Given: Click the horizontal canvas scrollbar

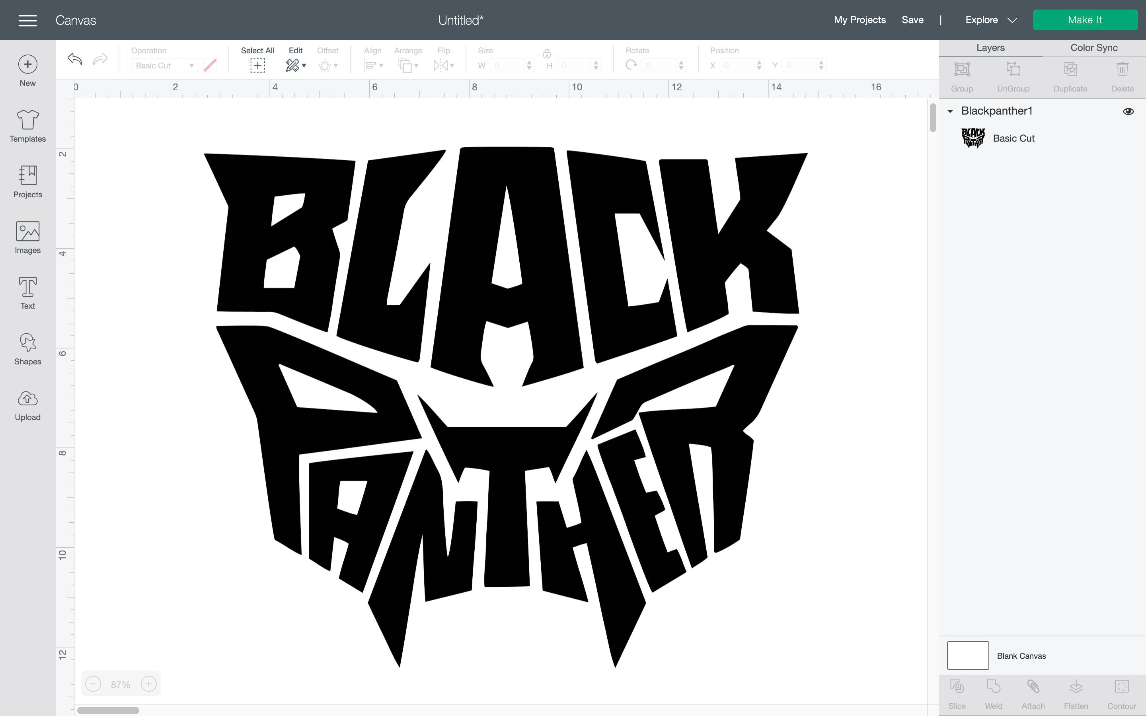Looking at the screenshot, I should pyautogui.click(x=108, y=710).
